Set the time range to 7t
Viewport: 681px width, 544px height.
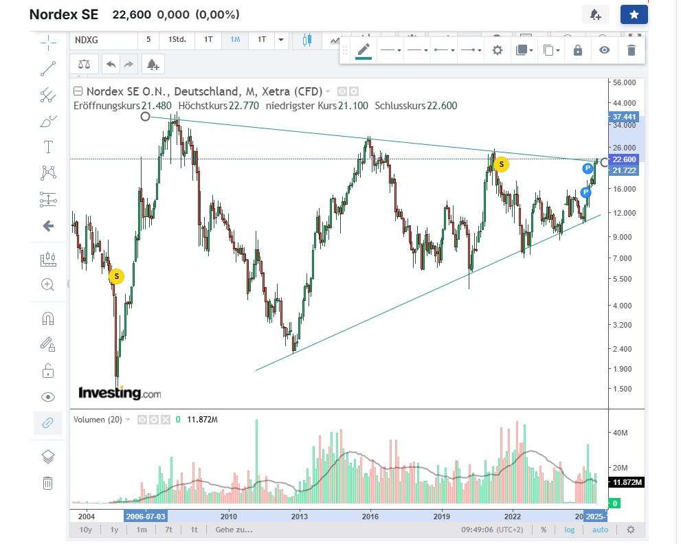pyautogui.click(x=168, y=530)
